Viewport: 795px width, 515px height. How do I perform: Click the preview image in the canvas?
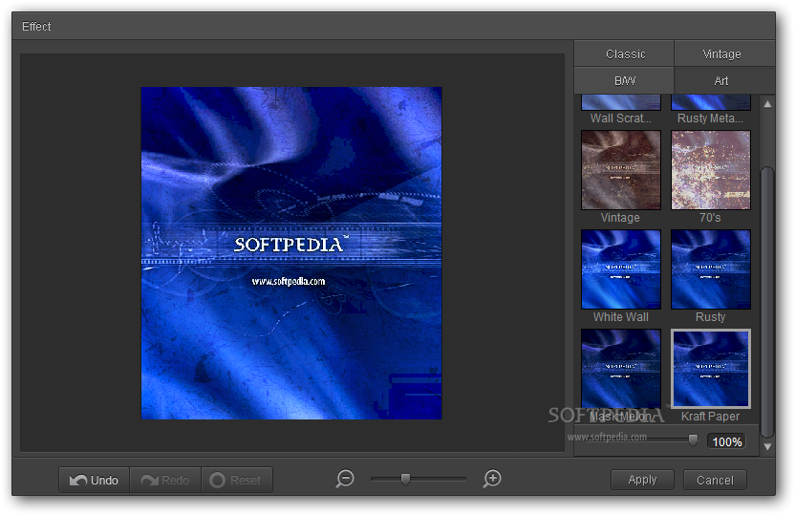[291, 253]
